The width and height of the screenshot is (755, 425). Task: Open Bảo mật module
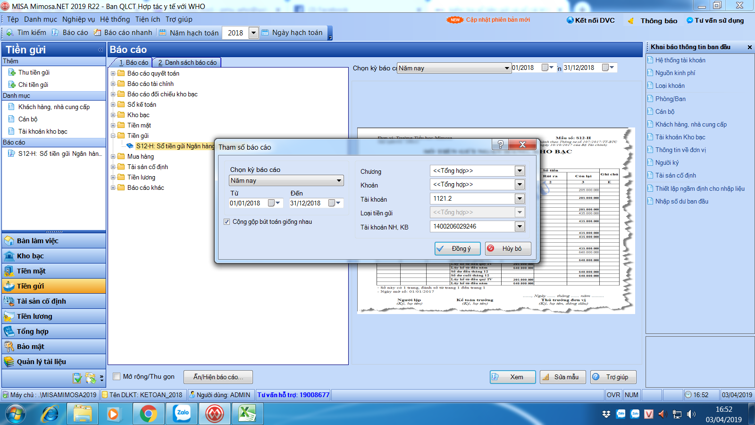54,347
